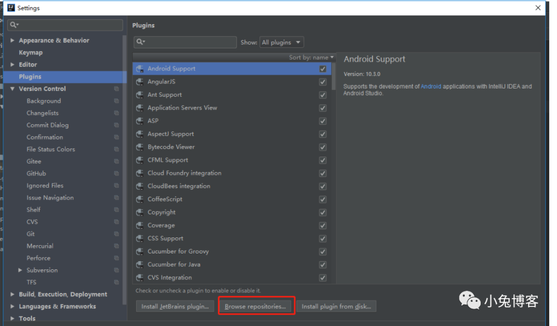Focus the settings search input field
The image size is (557, 326).
point(65,25)
